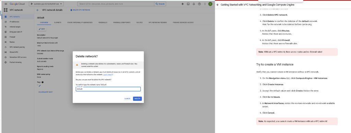Screen dimensions: 351x133
Task: Confirm with the blue Delete button
Action: click(137, 98)
